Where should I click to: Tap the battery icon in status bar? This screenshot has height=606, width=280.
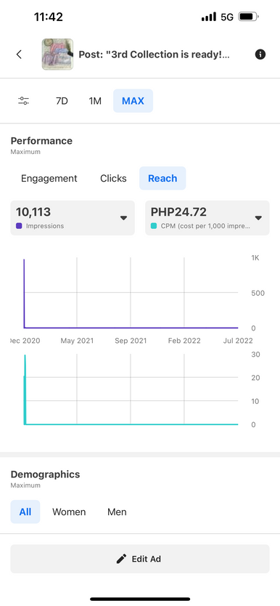tap(249, 17)
